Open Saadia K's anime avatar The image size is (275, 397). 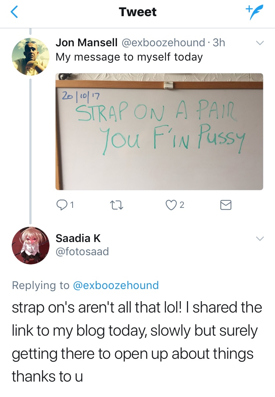(x=30, y=245)
